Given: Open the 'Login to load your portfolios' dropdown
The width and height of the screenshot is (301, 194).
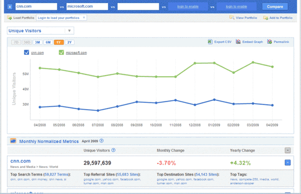Looking at the screenshot, I should (x=61, y=17).
